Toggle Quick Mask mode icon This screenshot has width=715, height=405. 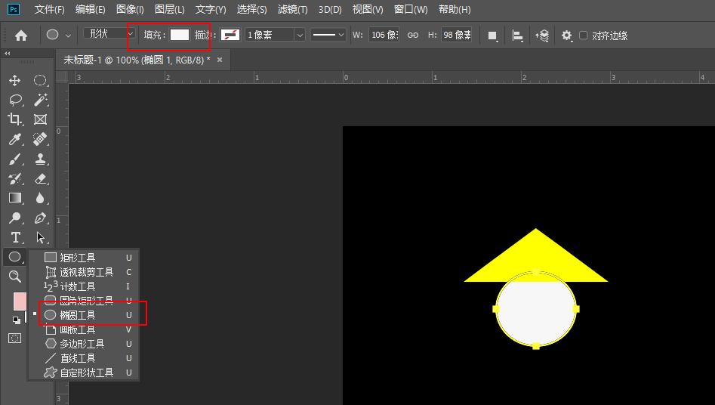click(14, 338)
